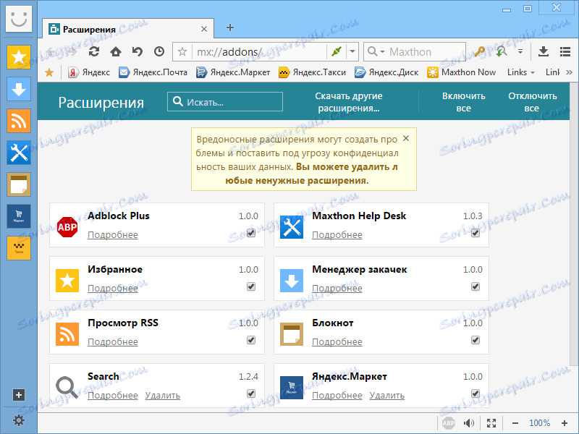Click the ABP adblock icon in the status bar

(x=449, y=422)
